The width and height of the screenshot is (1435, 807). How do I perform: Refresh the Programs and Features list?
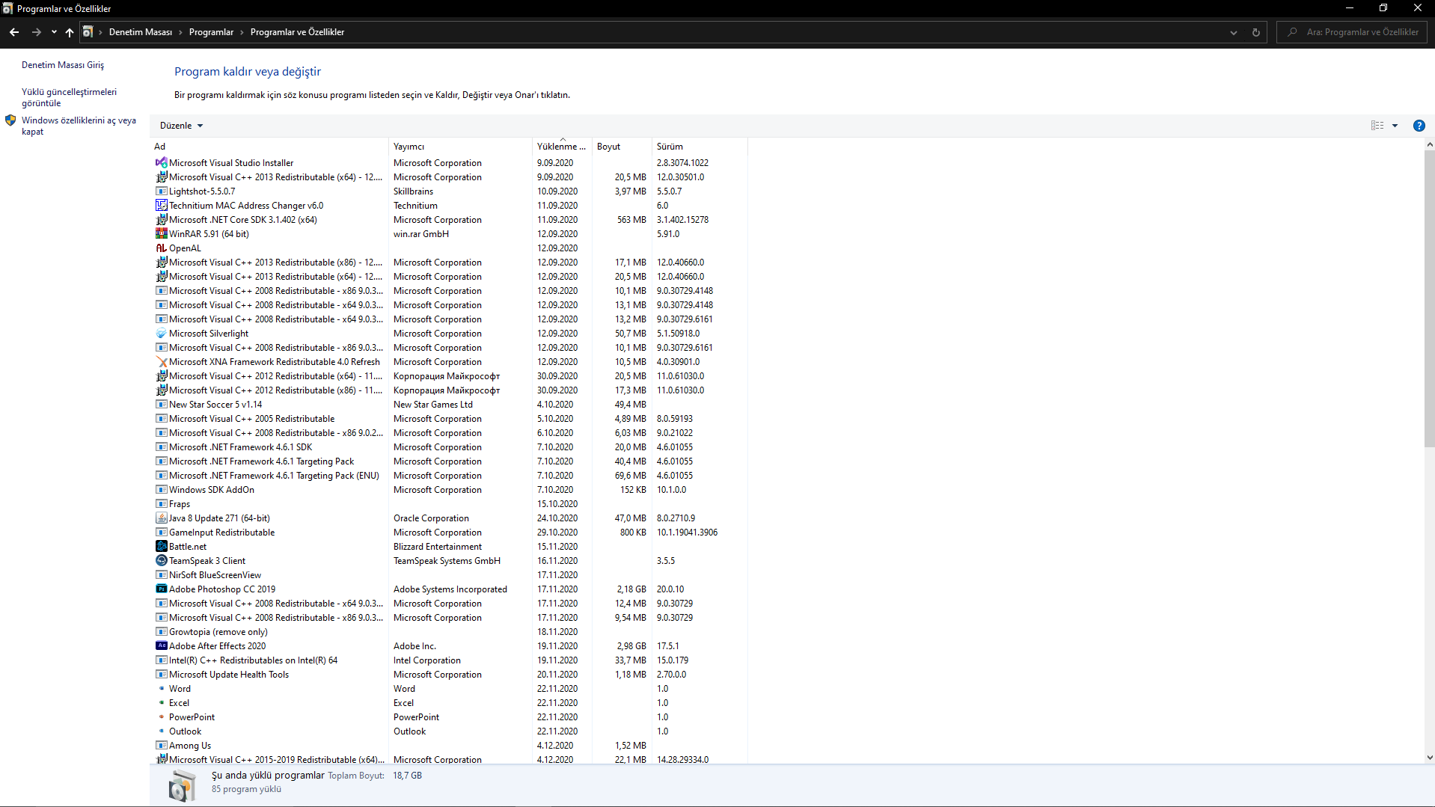[1256, 32]
